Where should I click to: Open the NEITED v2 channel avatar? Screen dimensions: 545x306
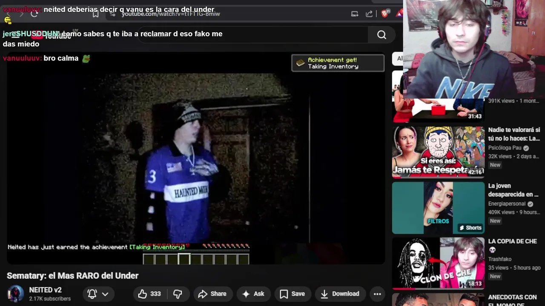(x=16, y=294)
